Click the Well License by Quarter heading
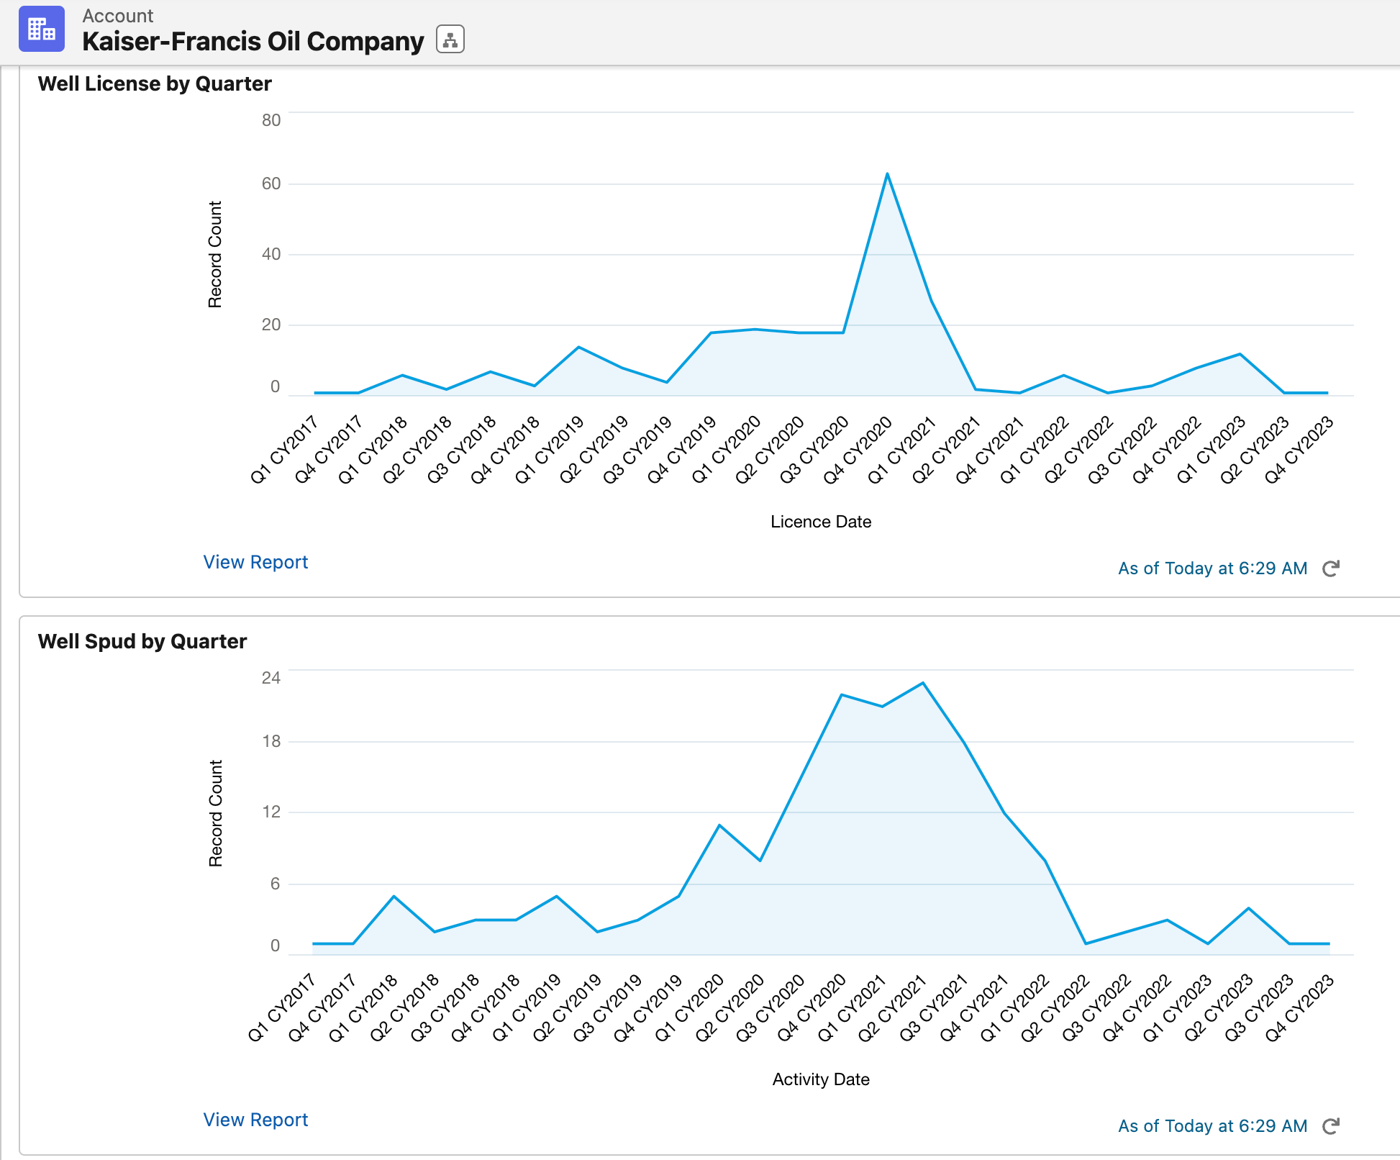 (x=155, y=83)
